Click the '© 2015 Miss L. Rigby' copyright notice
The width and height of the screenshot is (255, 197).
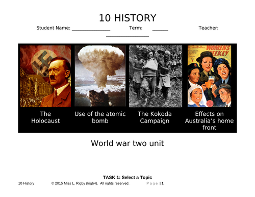[90, 183]
